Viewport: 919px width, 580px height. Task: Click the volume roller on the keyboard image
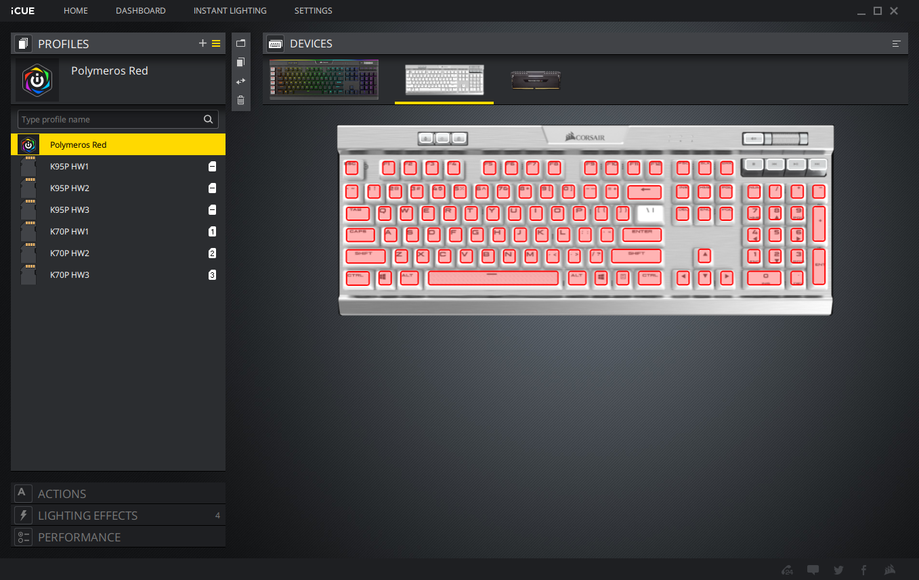(786, 138)
